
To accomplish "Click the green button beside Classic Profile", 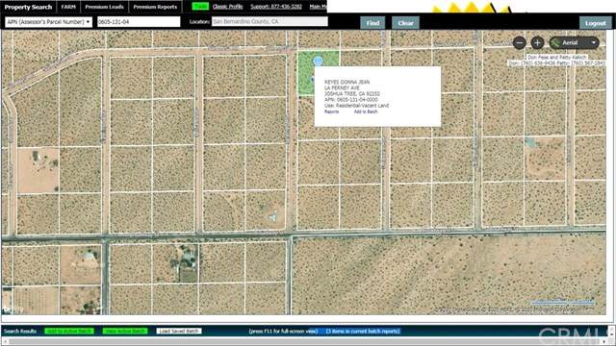I will [200, 7].
